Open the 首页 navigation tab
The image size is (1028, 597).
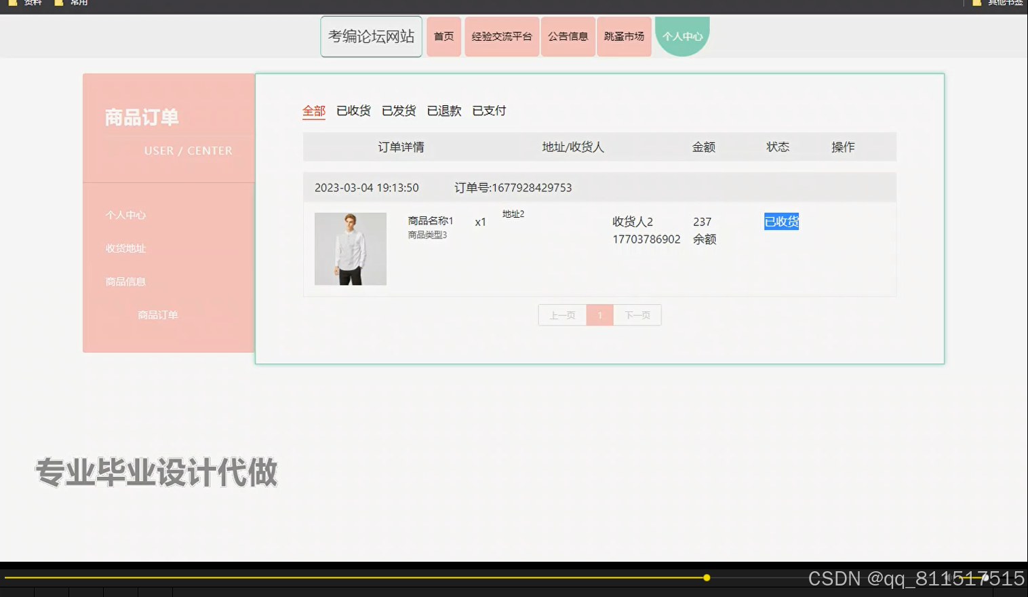(x=443, y=36)
